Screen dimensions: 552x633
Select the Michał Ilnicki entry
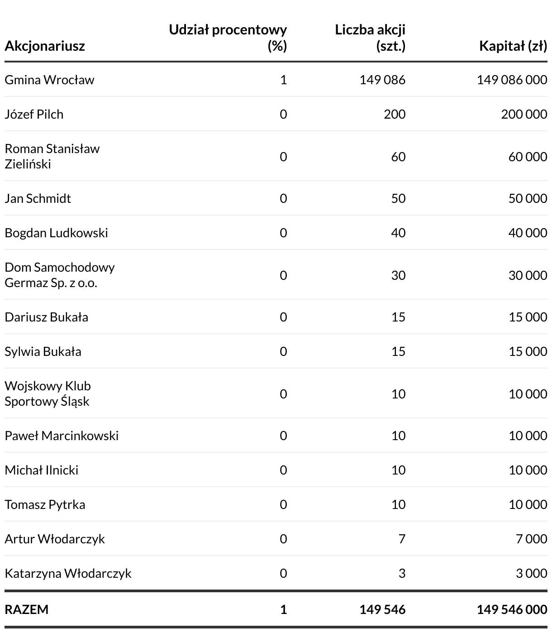click(41, 470)
